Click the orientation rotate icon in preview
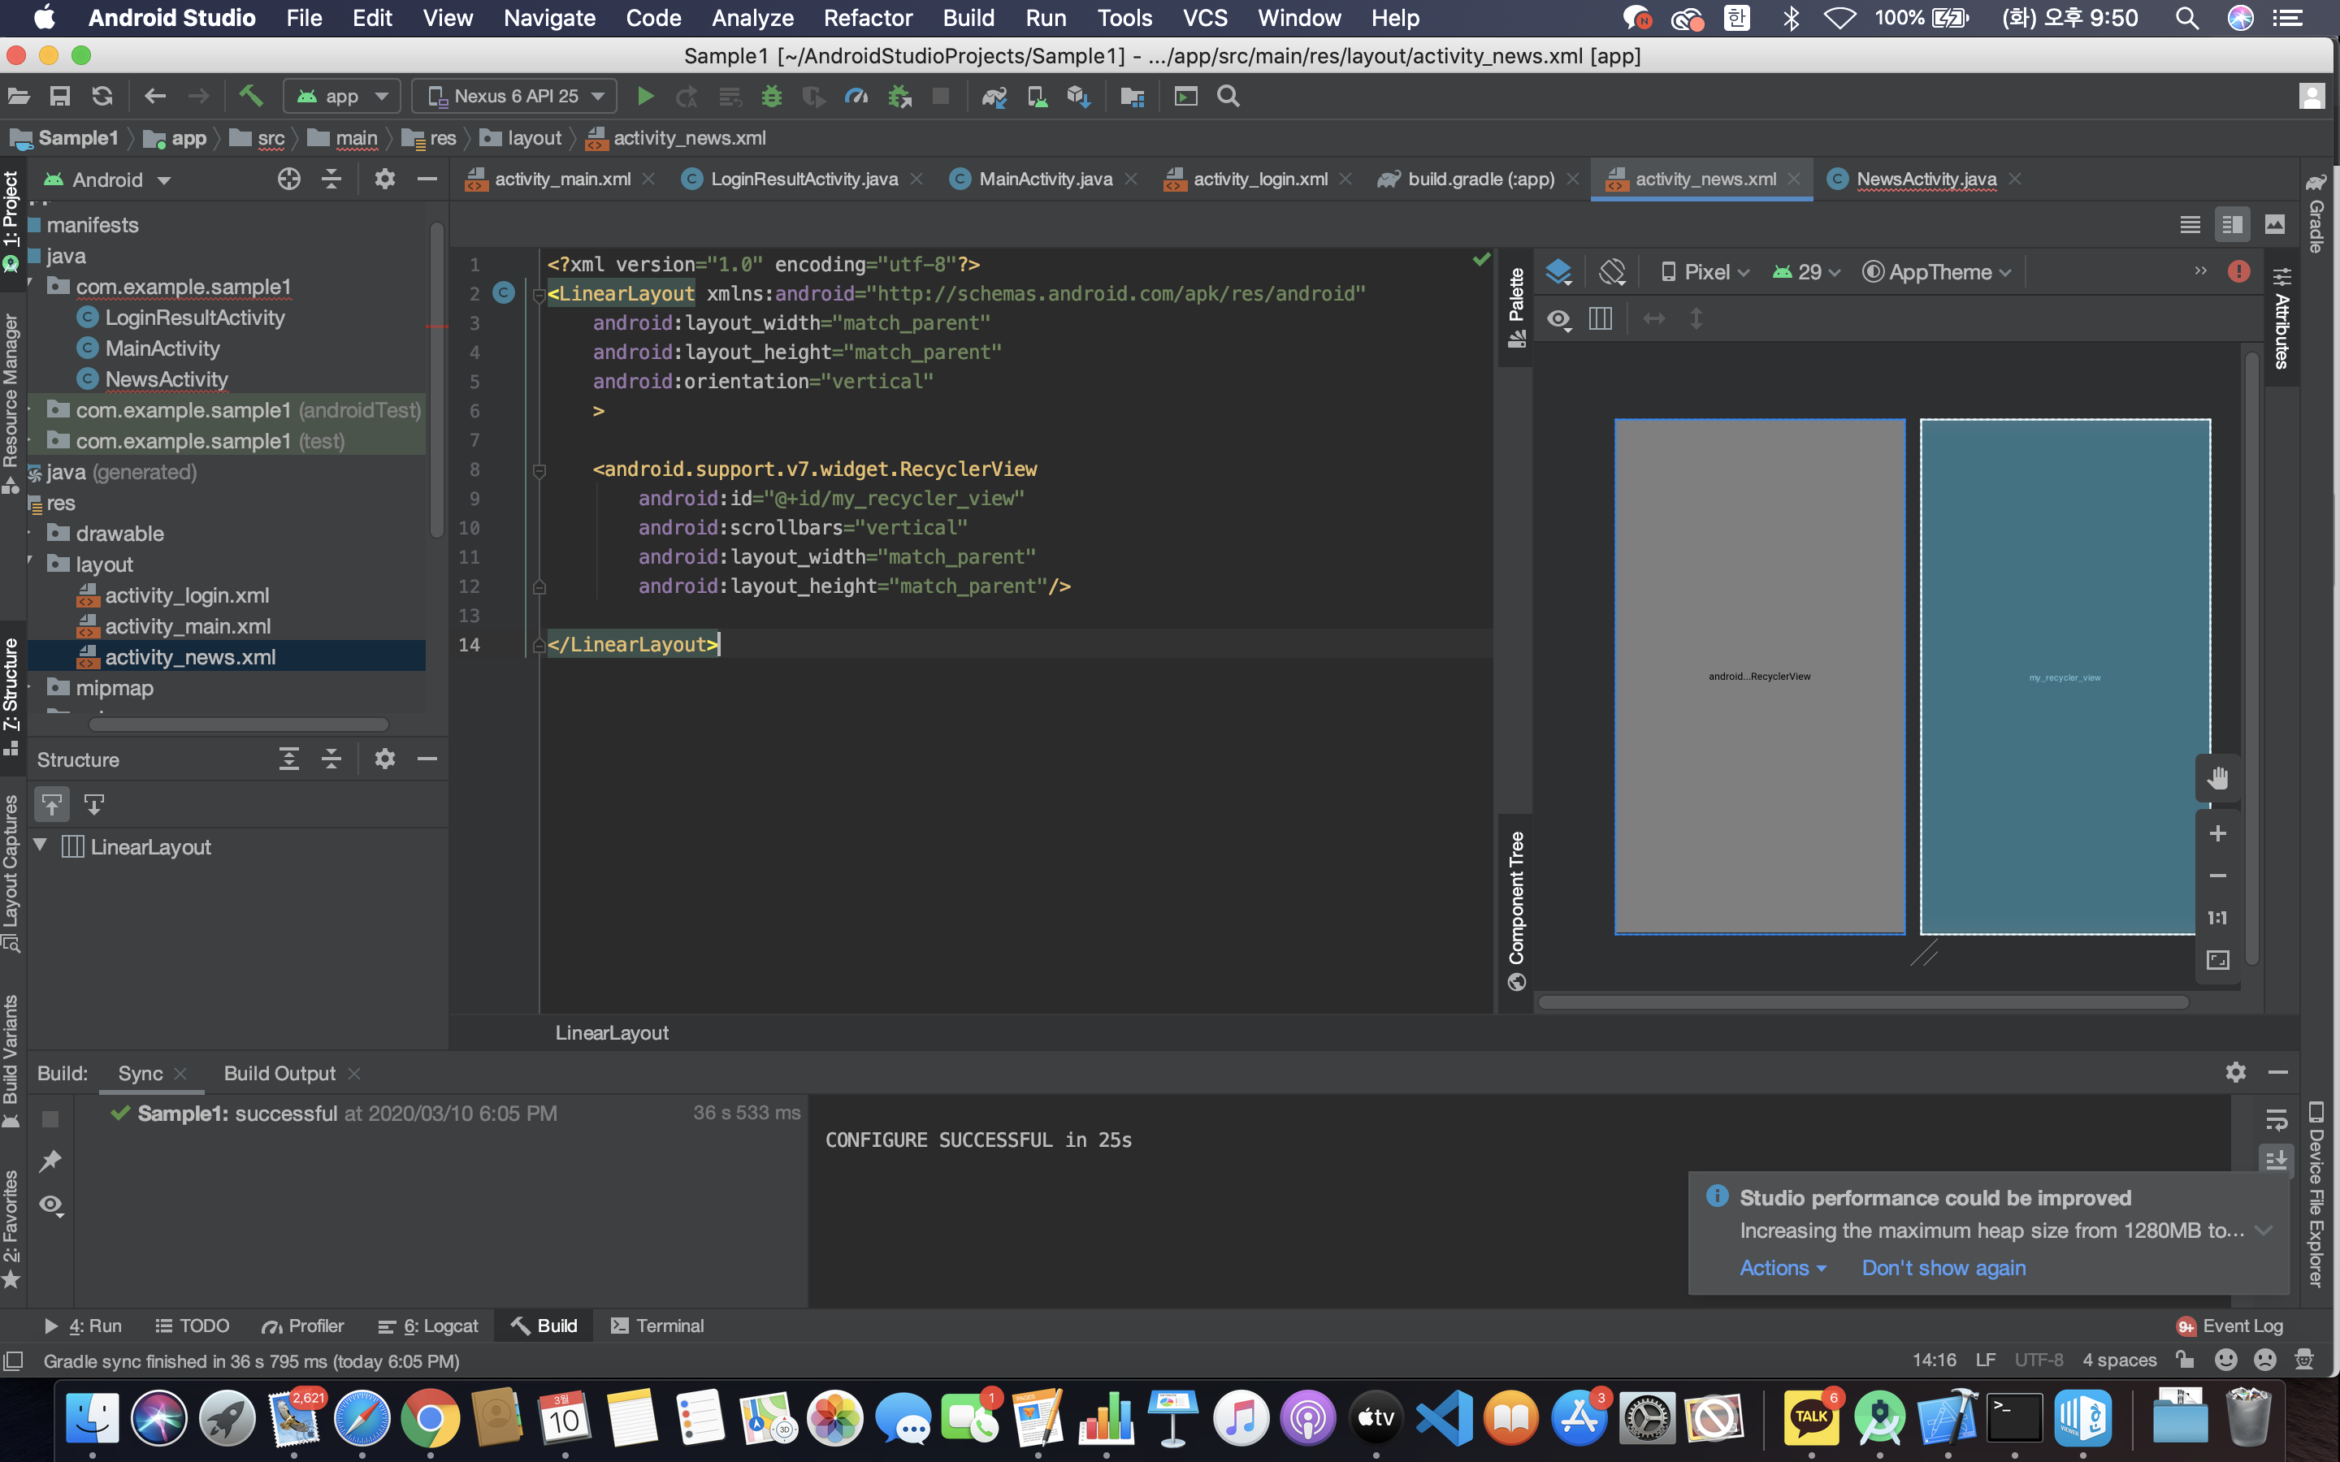This screenshot has width=2340, height=1462. (x=1612, y=273)
